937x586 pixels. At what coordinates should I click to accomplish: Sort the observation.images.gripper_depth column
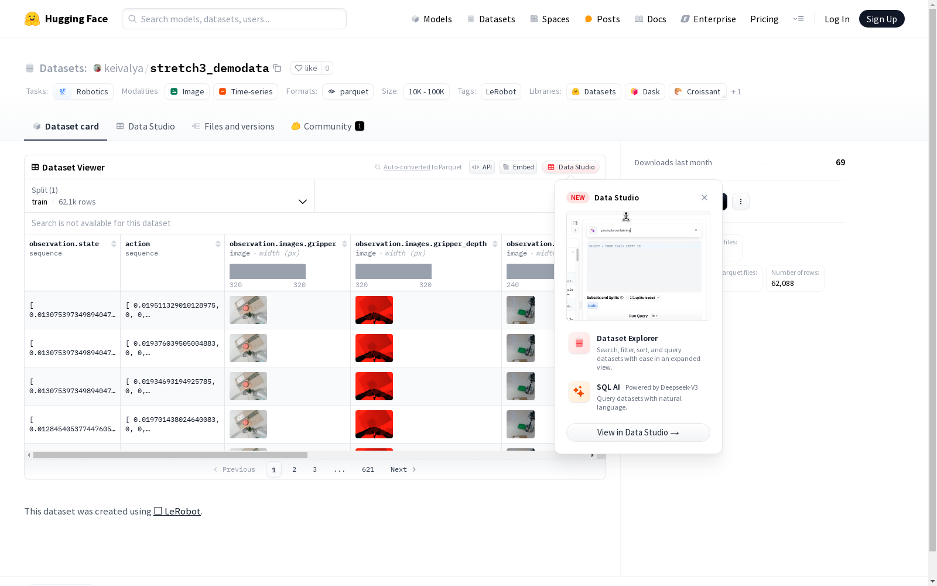click(x=495, y=244)
